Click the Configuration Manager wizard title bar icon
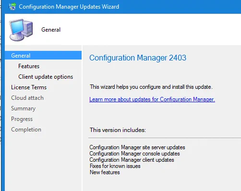The height and width of the screenshot is (191, 241). (12, 7)
